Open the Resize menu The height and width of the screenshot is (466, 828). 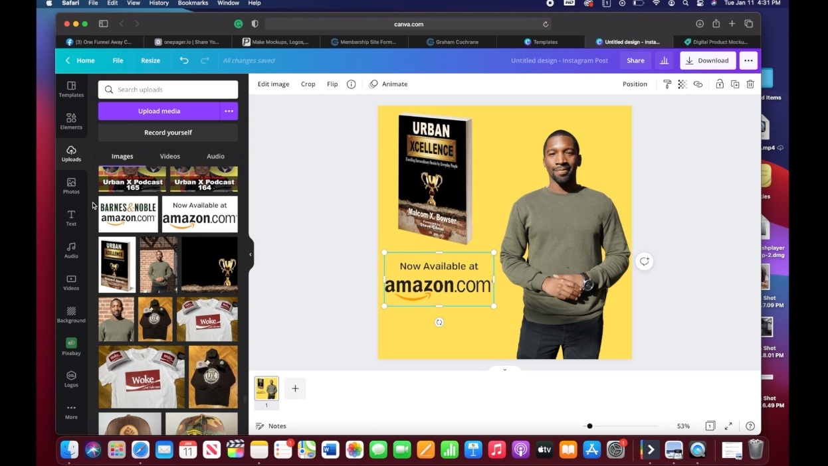150,60
